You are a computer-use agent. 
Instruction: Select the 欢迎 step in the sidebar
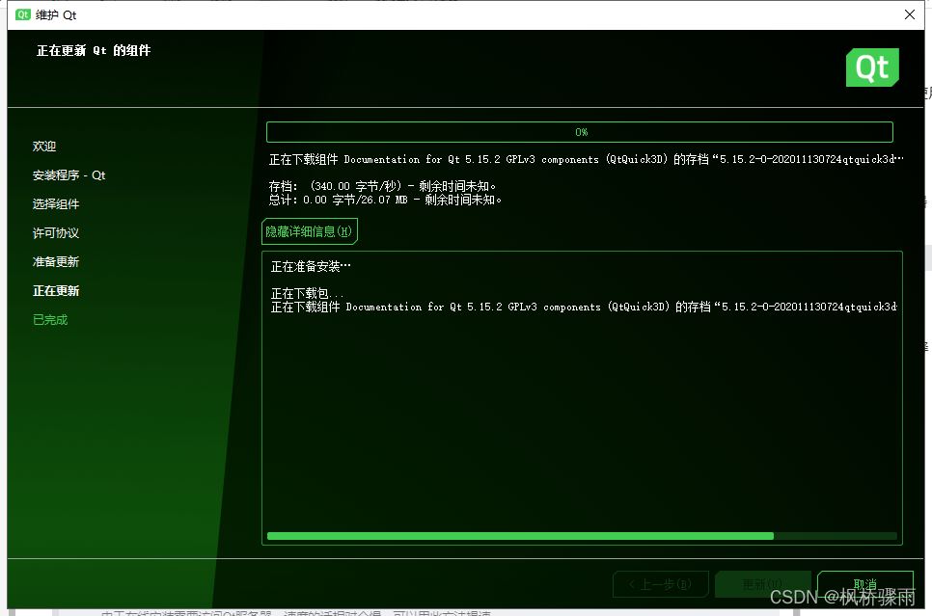44,147
